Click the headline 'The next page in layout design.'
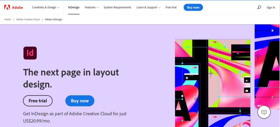Screen dimensions: 280x127 (x=71, y=78)
